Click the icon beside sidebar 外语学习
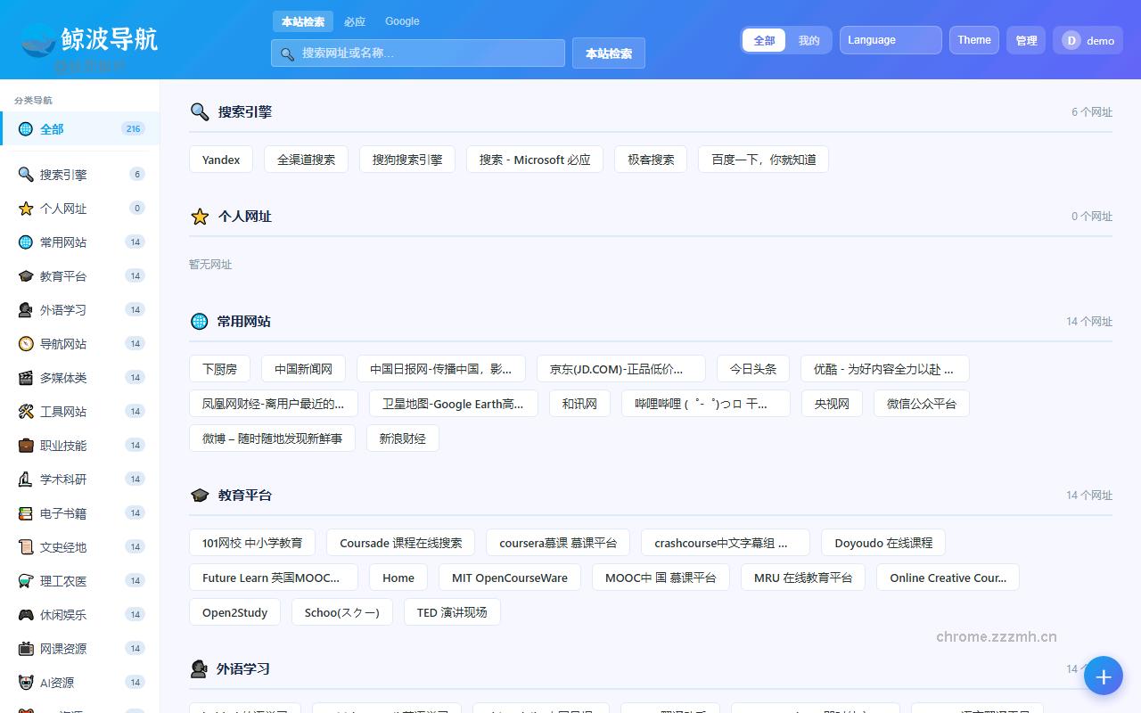Screen dimensions: 1141x713 click(26, 310)
